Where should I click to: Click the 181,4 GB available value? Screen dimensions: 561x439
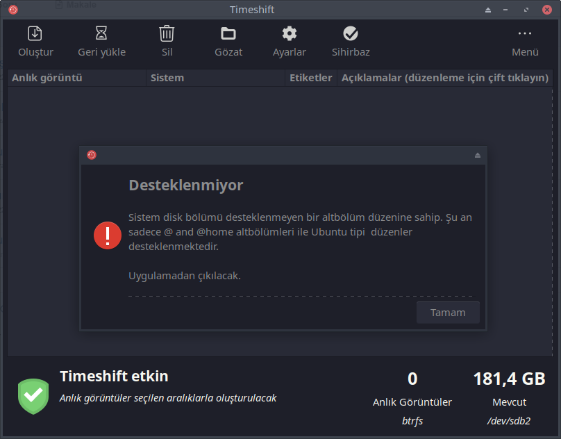click(x=509, y=379)
